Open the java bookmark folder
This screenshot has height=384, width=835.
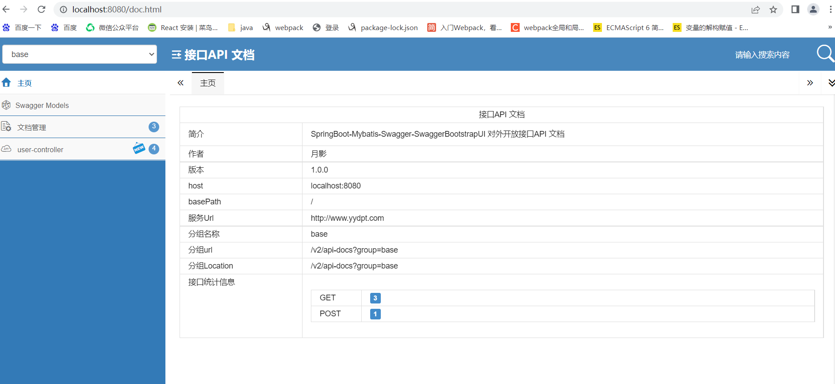coord(241,27)
